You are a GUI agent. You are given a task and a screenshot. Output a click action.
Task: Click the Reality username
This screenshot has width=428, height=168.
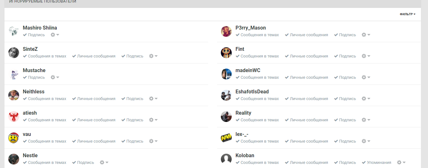[x=243, y=113]
